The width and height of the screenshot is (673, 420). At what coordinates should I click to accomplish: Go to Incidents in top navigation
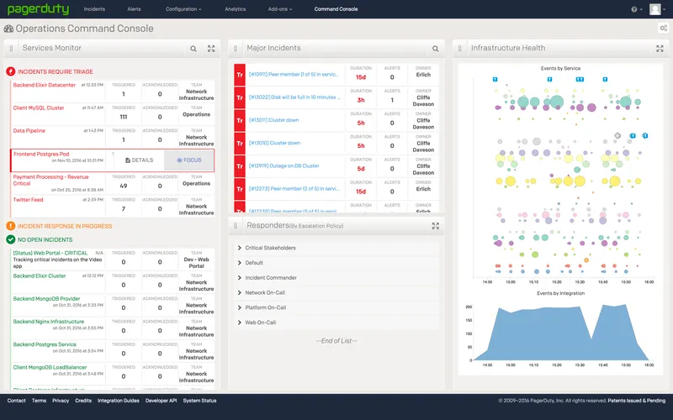coord(94,9)
